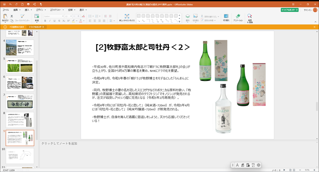This screenshot has height=172, width=319.
Task: Toggle touch mode pointer icon
Action: [41, 4]
